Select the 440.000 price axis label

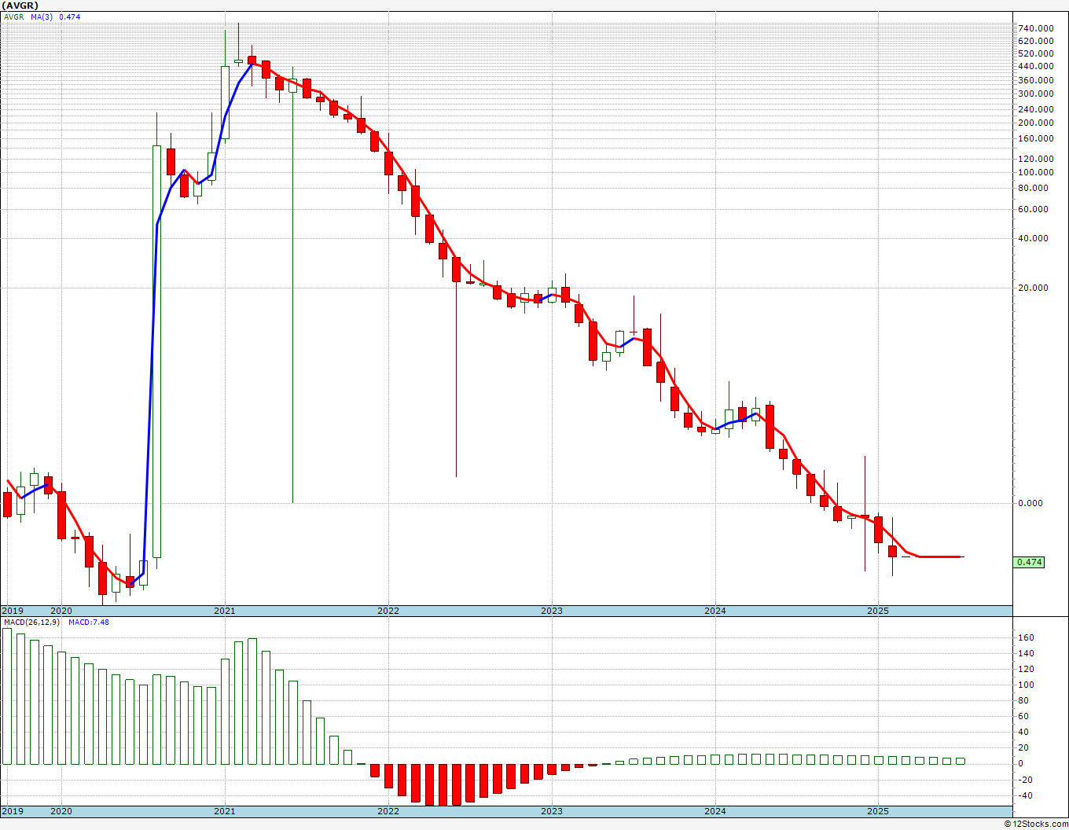1035,66
